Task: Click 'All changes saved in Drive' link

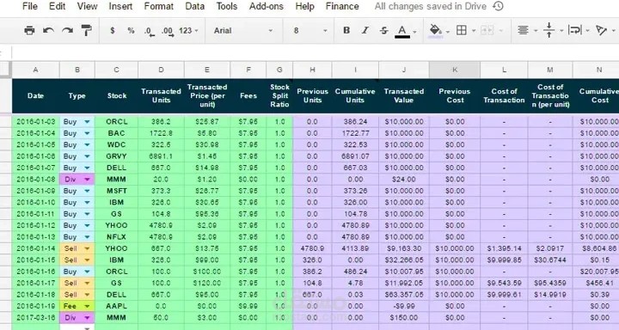Action: tap(431, 6)
